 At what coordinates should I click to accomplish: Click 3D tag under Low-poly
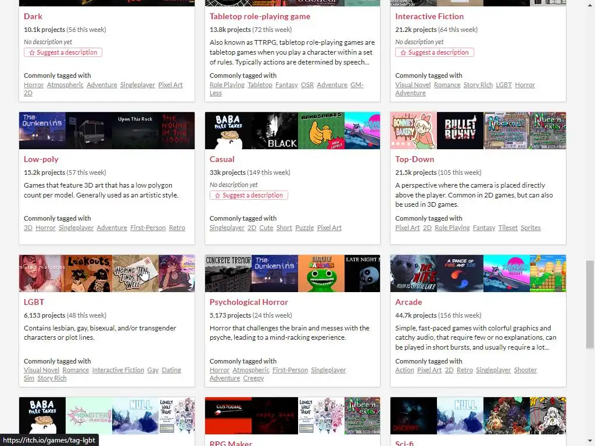28,228
